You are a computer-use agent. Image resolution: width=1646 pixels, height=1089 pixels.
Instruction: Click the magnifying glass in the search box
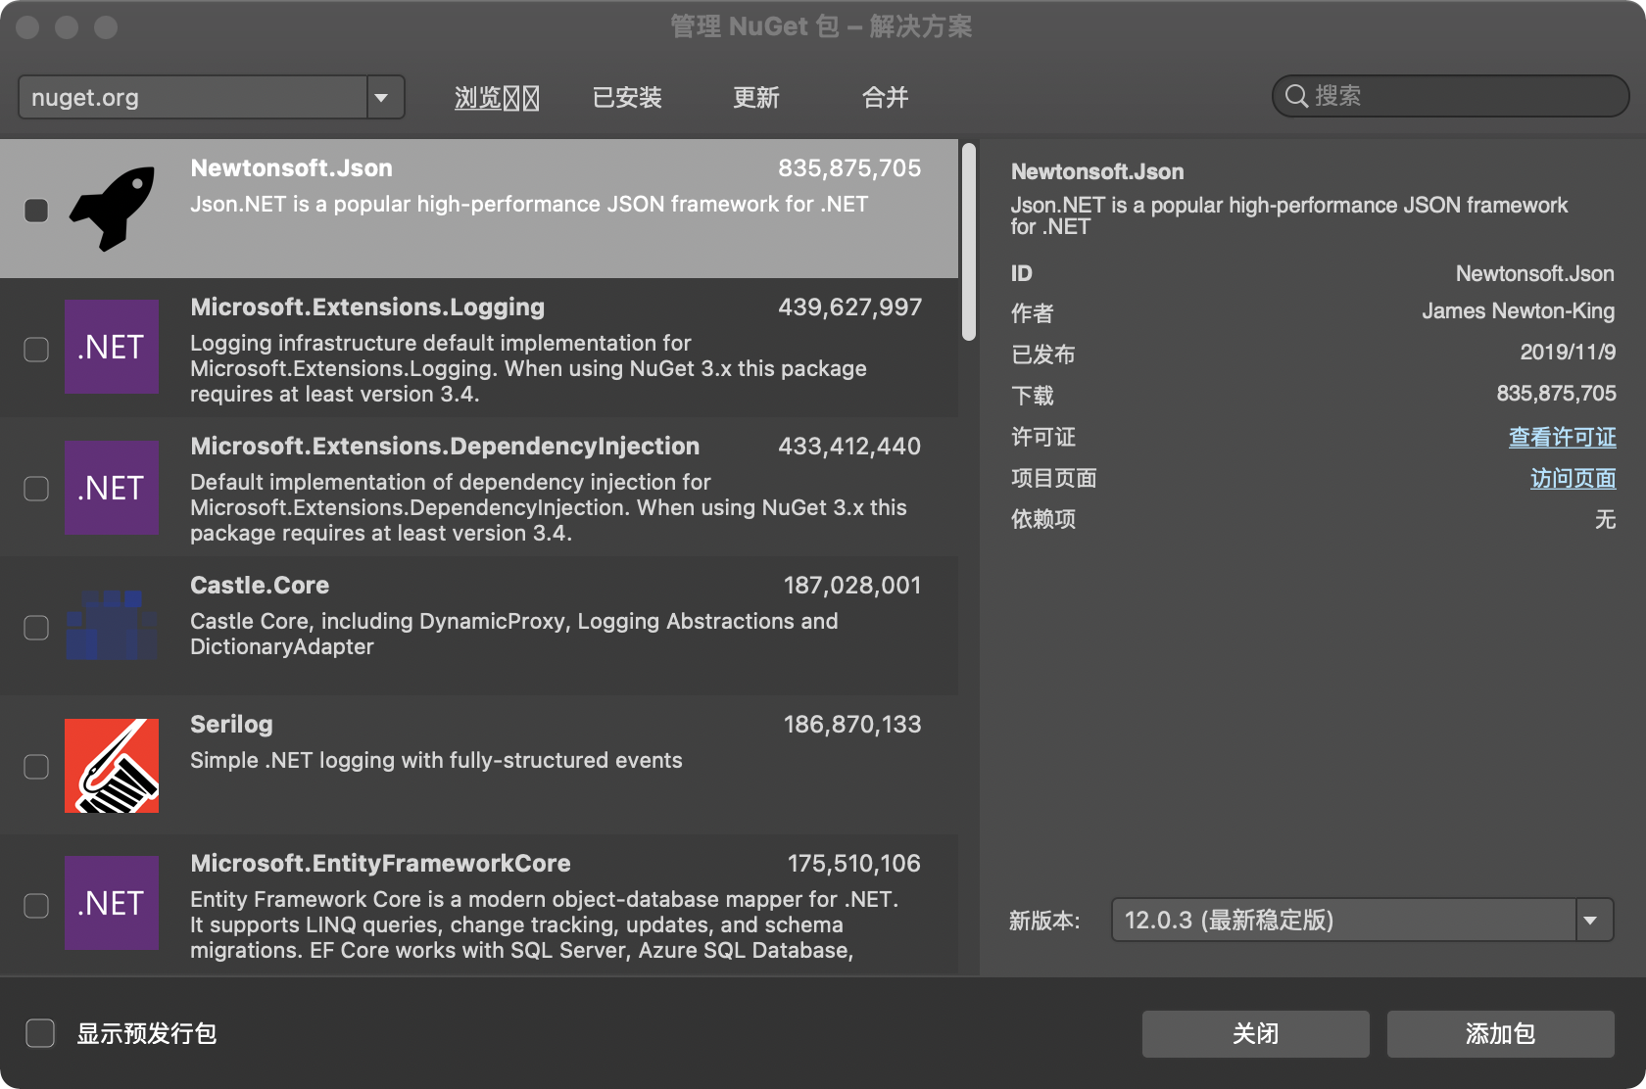(x=1295, y=96)
